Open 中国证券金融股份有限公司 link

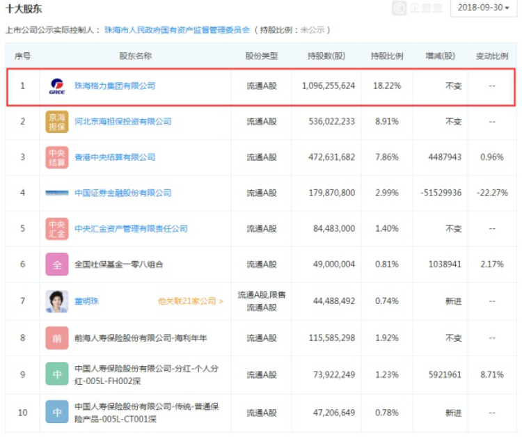pos(122,193)
